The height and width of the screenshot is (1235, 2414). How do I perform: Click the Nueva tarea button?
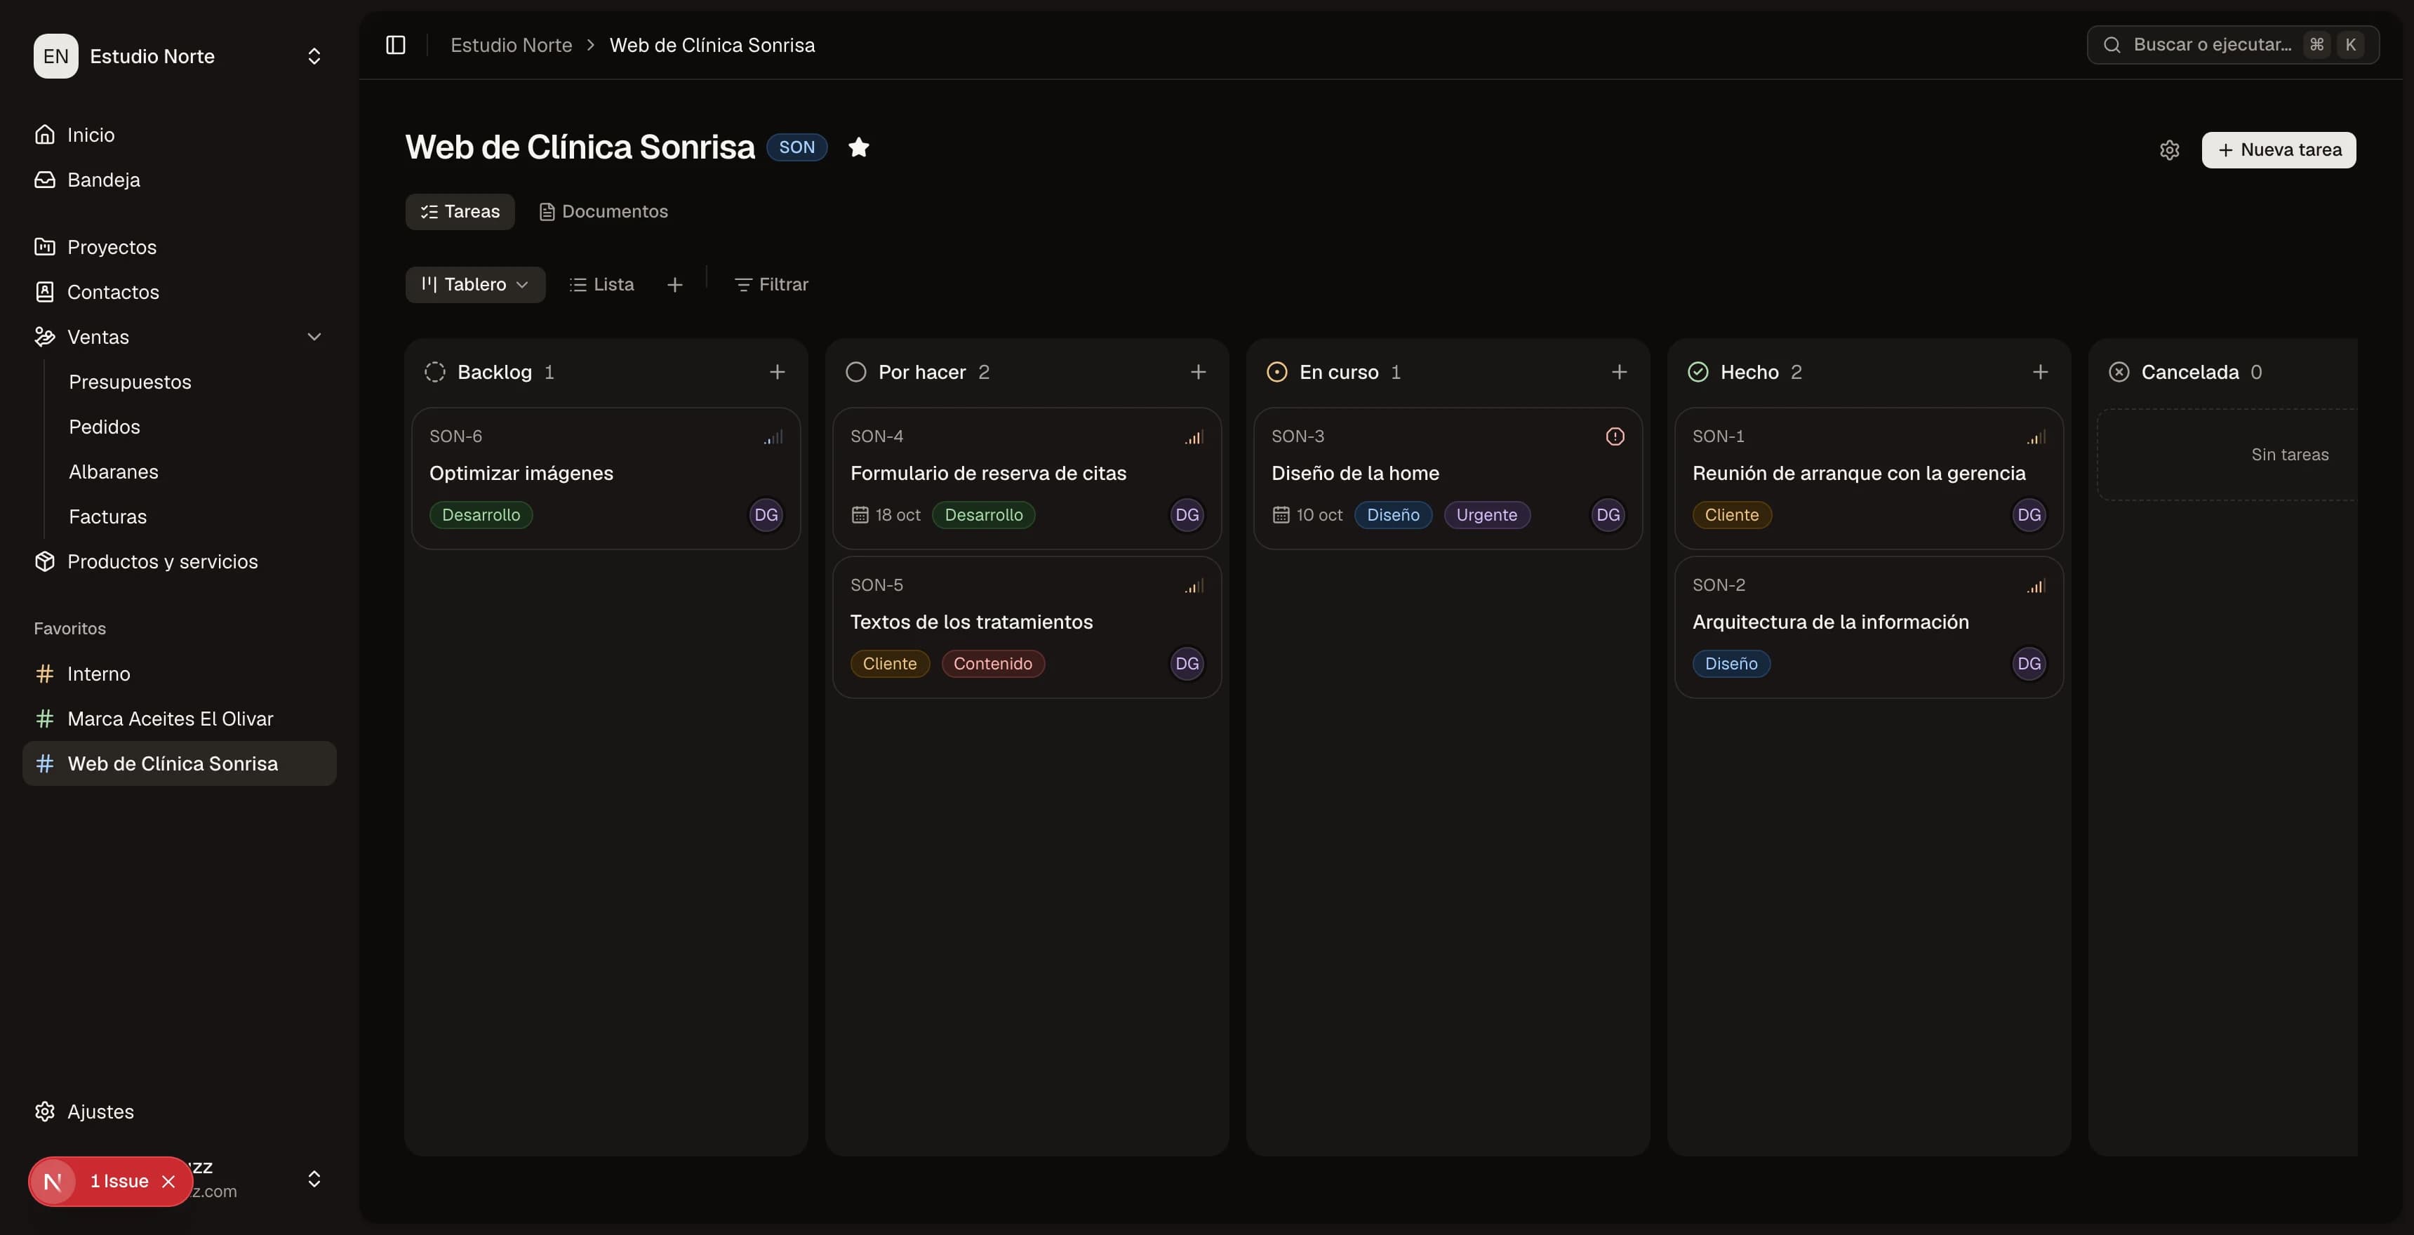click(2278, 150)
